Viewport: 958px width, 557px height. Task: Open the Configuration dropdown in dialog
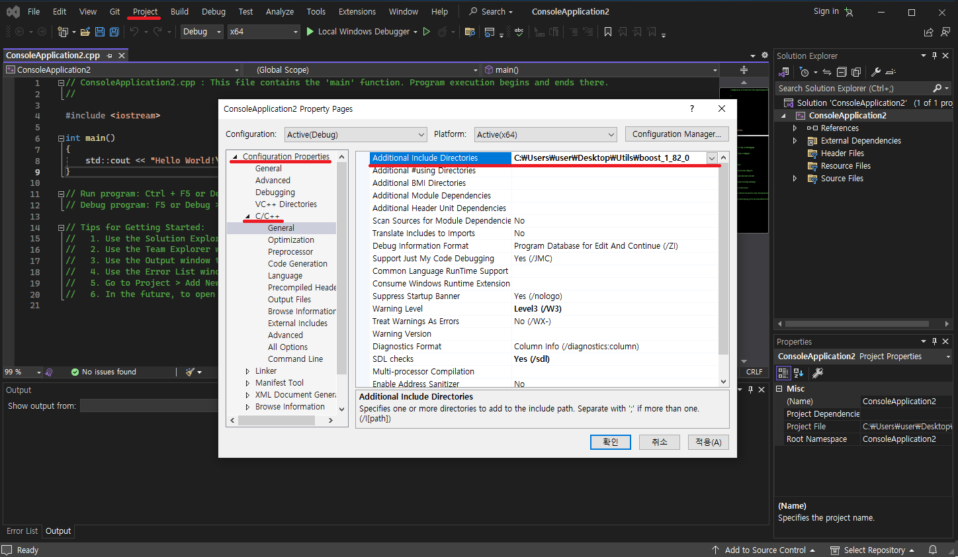tap(356, 134)
